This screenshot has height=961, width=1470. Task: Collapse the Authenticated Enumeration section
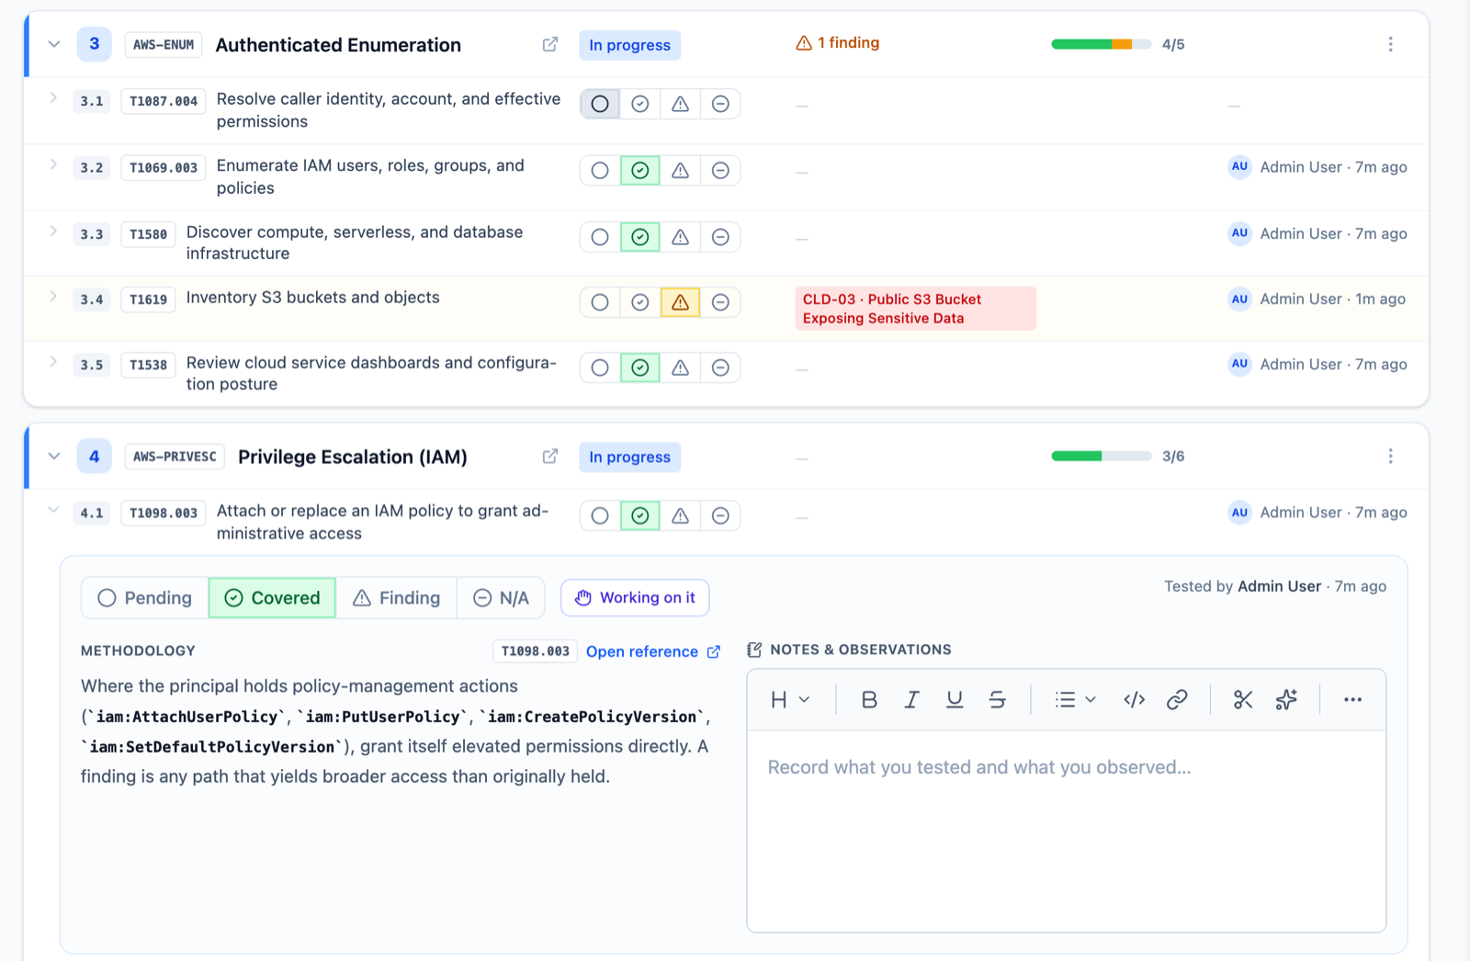[x=54, y=44]
